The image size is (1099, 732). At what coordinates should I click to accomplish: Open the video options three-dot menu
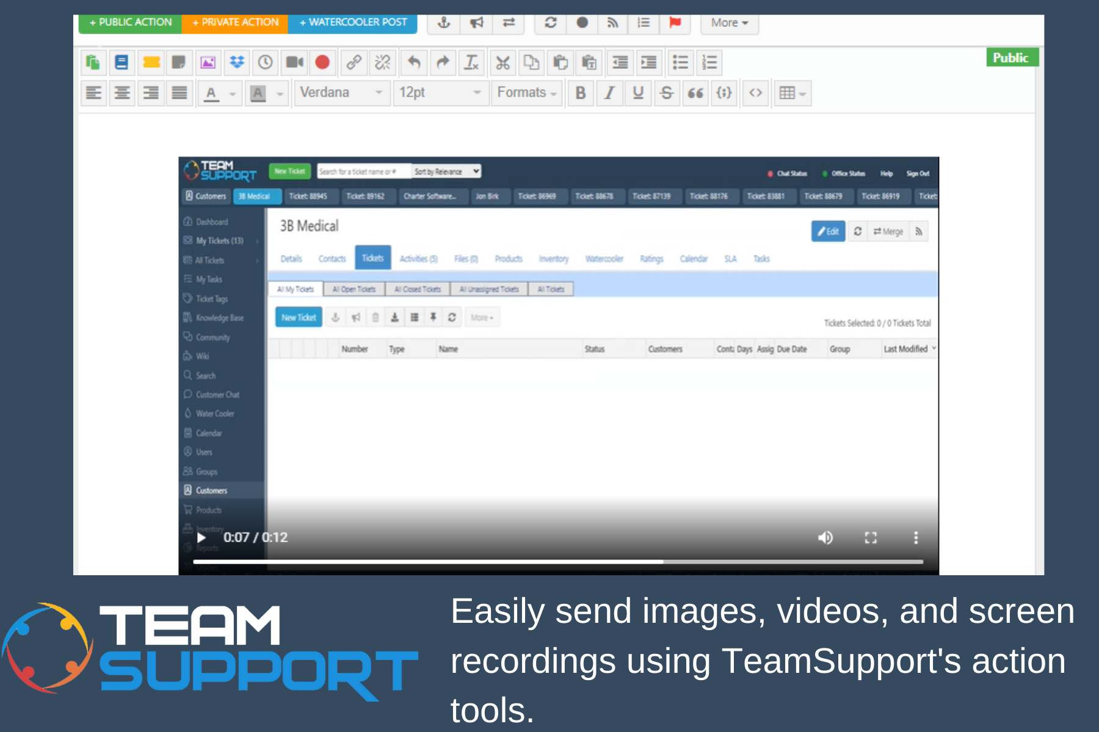tap(915, 537)
